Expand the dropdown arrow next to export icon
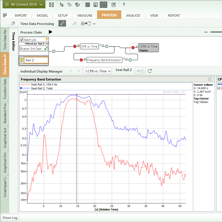The width and height of the screenshot is (222, 222). coord(94,24)
